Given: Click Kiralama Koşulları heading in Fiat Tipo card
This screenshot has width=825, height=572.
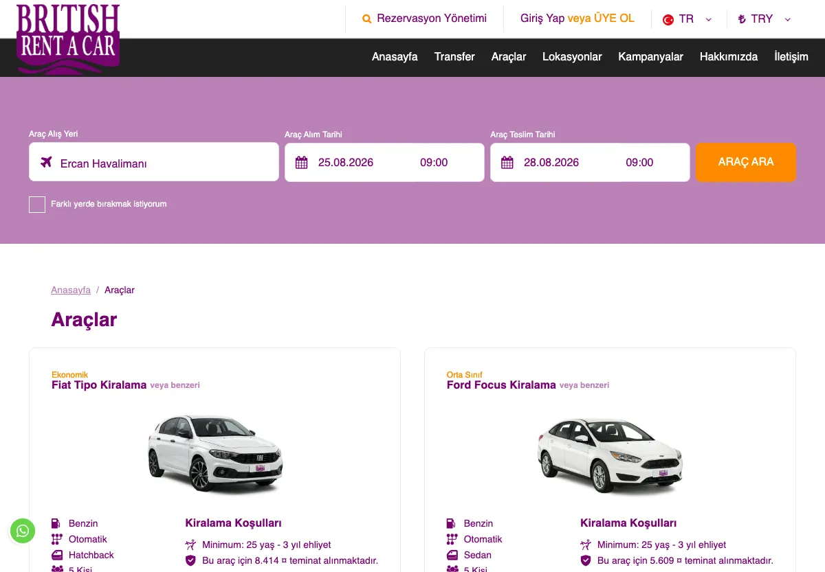Looking at the screenshot, I should click(x=234, y=523).
